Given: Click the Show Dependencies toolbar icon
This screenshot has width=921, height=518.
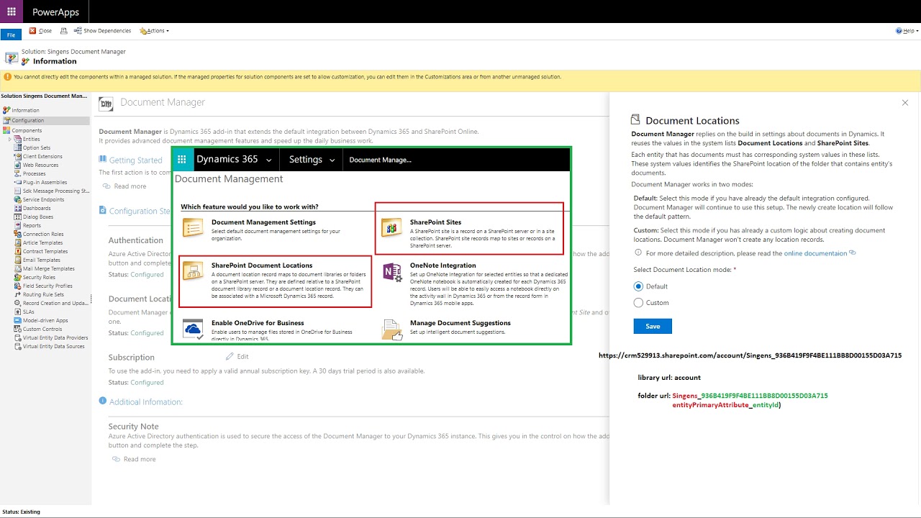Looking at the screenshot, I should coord(78,31).
